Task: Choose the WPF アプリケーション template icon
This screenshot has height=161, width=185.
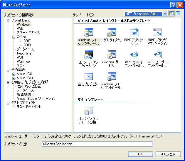Action: pos(134,32)
